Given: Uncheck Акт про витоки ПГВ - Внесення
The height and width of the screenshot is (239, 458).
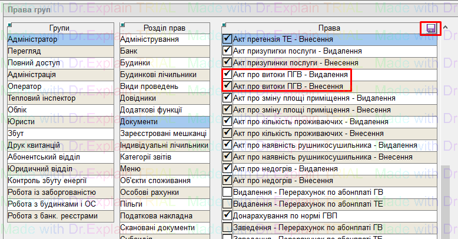Looking at the screenshot, I should tap(227, 86).
